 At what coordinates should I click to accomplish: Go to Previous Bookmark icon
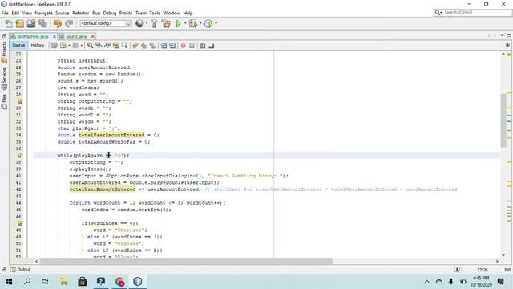(135, 46)
